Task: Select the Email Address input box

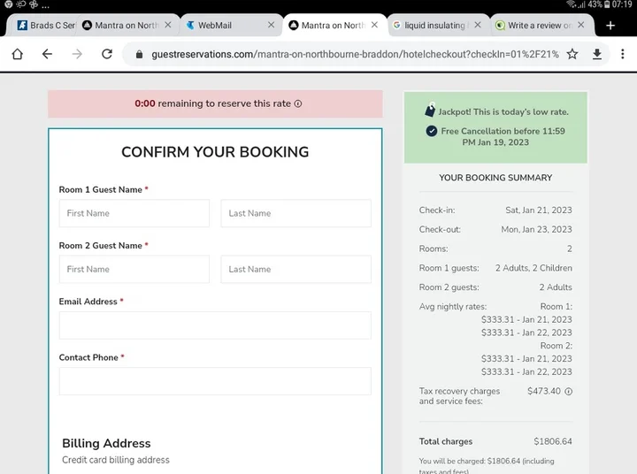Action: click(x=215, y=325)
